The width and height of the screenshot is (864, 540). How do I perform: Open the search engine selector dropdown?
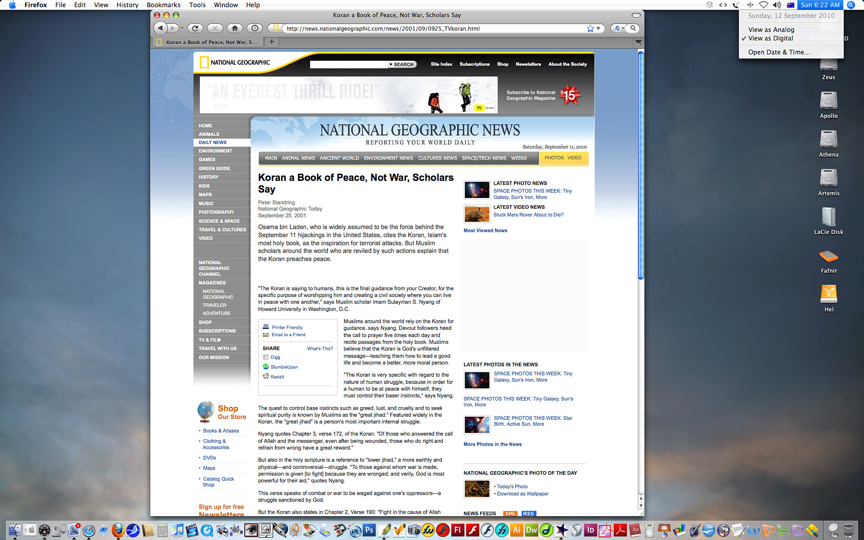[x=619, y=28]
